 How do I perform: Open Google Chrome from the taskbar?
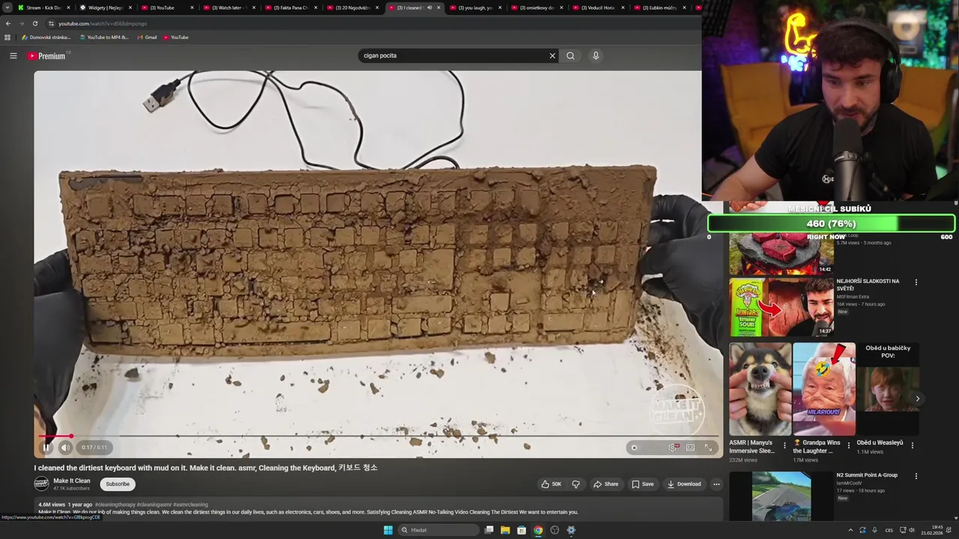coord(538,530)
